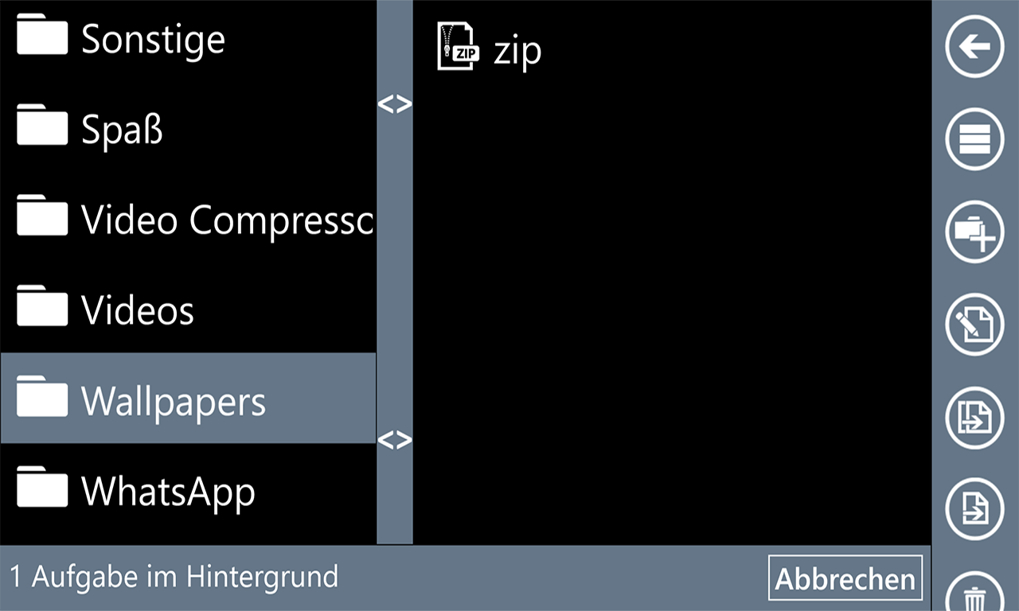Viewport: 1019px width, 611px height.
Task: Select the highlighted Wallpapers folder
Action: pos(188,398)
